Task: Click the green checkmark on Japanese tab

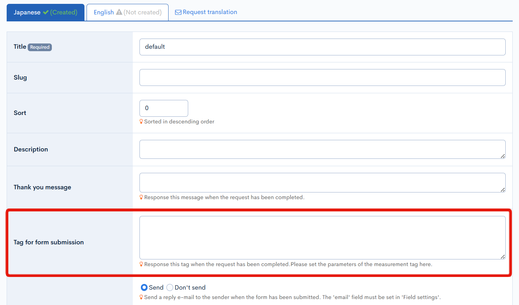Action: [x=46, y=12]
